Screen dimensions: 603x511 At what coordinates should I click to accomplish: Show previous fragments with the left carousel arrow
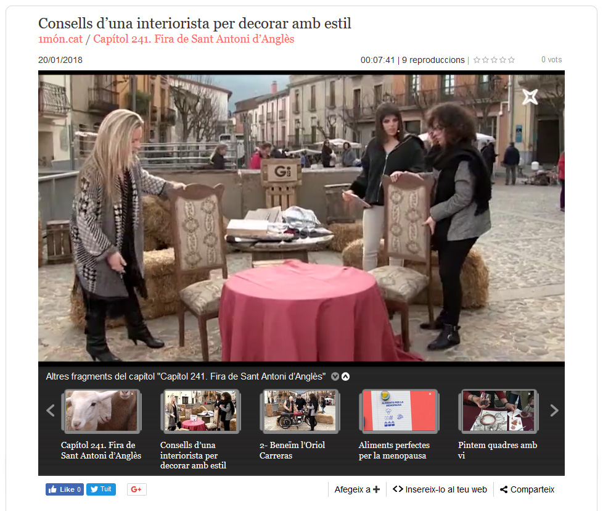click(51, 410)
